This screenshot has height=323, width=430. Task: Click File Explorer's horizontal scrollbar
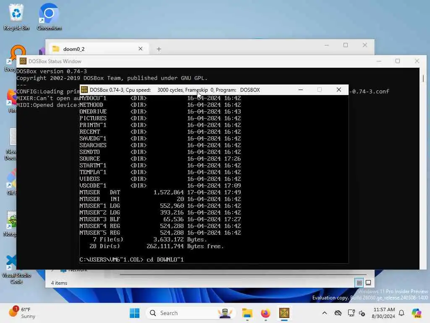click(x=243, y=274)
